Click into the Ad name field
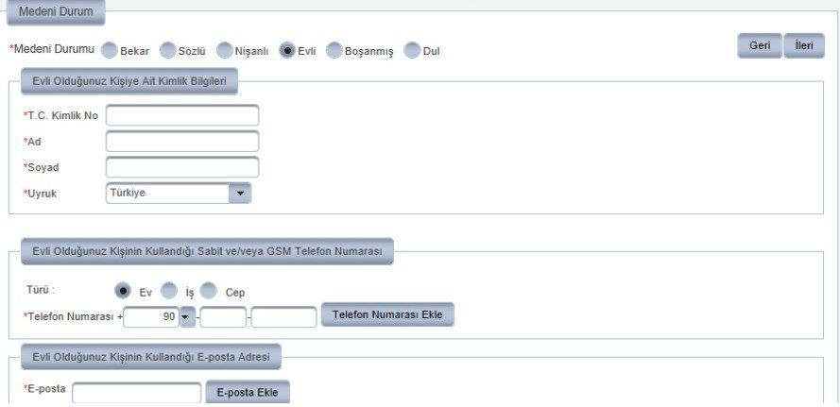This screenshot has width=840, height=407. pos(182,142)
